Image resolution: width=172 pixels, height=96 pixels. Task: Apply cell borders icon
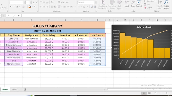pos(23,7)
